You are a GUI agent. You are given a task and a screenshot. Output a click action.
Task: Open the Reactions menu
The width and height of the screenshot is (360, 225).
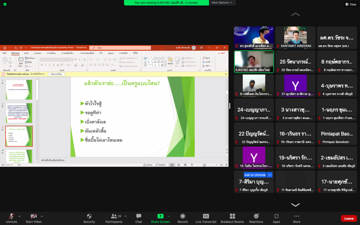[256, 216]
